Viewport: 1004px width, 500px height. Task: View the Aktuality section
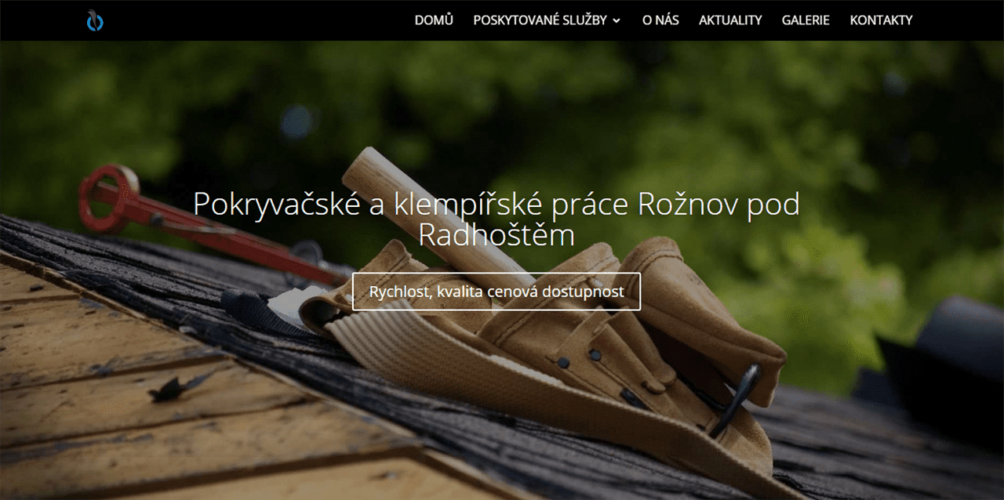click(x=730, y=20)
